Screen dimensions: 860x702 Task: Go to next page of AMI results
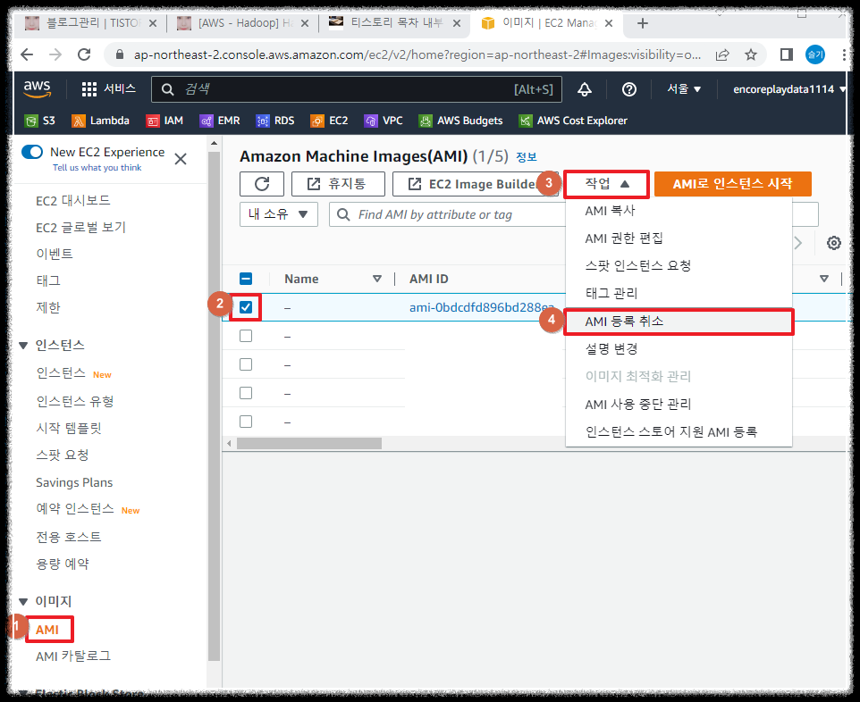(x=798, y=243)
